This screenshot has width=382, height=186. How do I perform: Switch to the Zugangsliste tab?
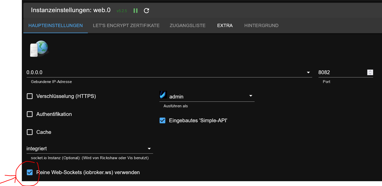188,25
